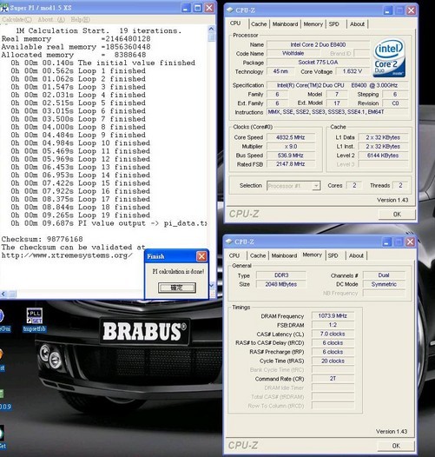Click the Super PI title bar icon

tap(4, 8)
